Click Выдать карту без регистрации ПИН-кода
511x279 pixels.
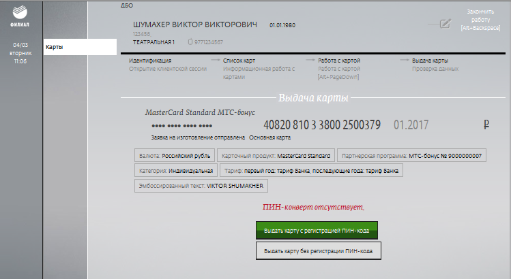coord(319,250)
